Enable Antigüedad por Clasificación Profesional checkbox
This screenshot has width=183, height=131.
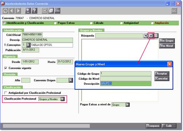coord(6,93)
